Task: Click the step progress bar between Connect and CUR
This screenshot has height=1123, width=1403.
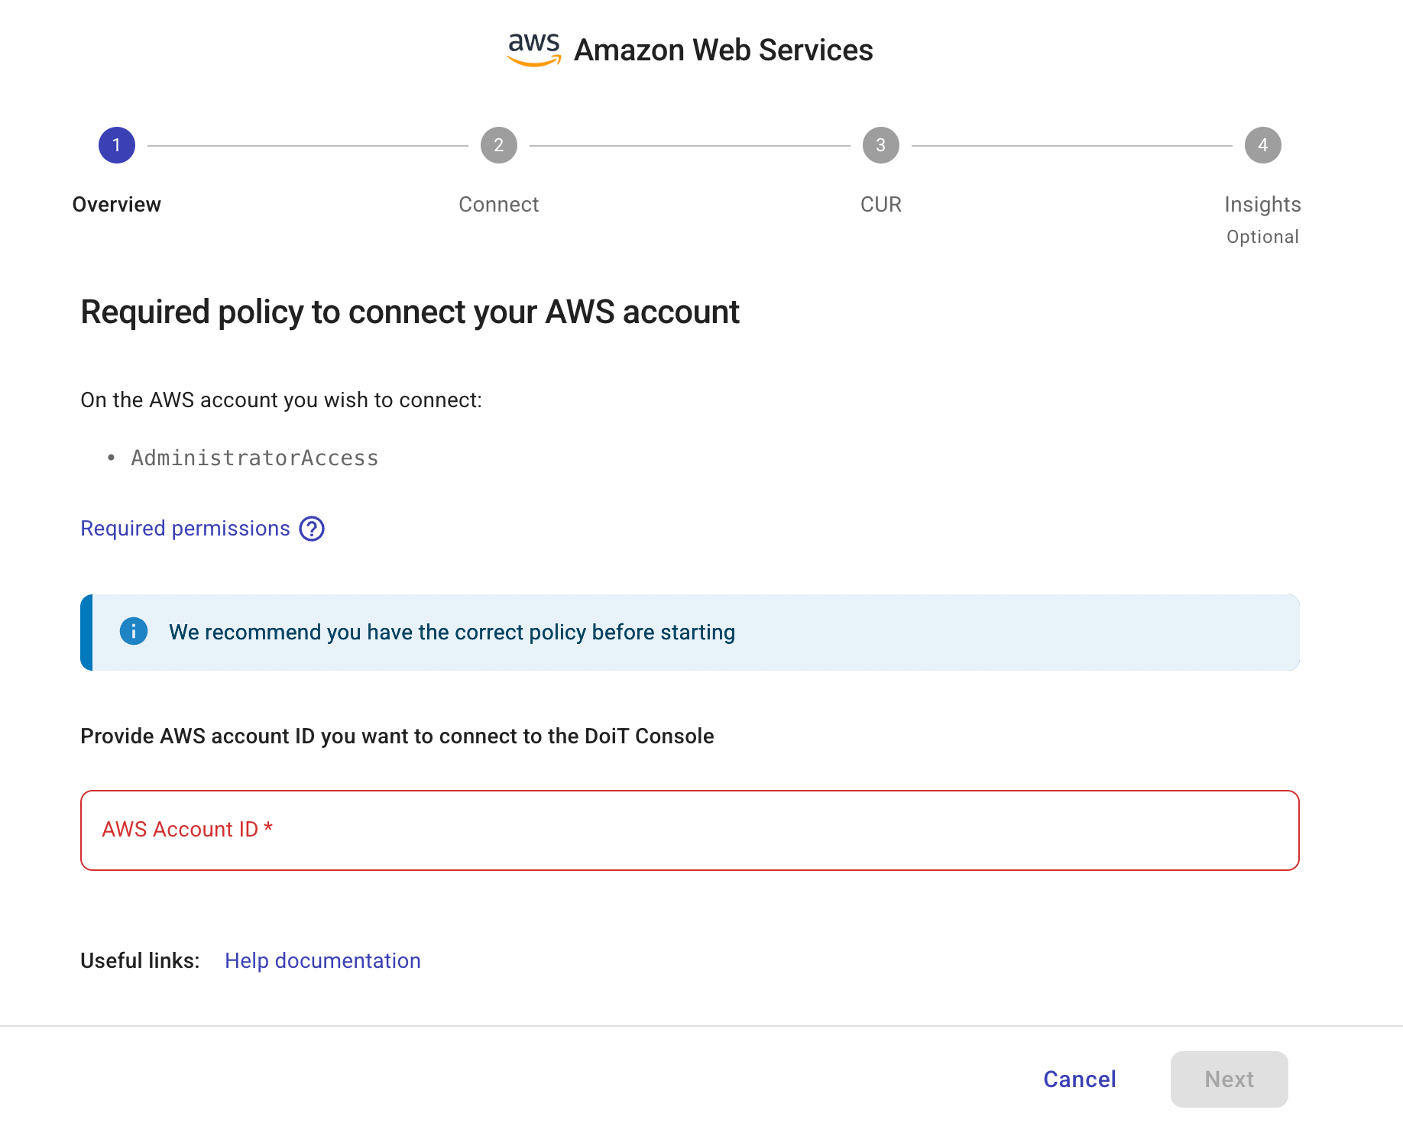Action: [688, 144]
